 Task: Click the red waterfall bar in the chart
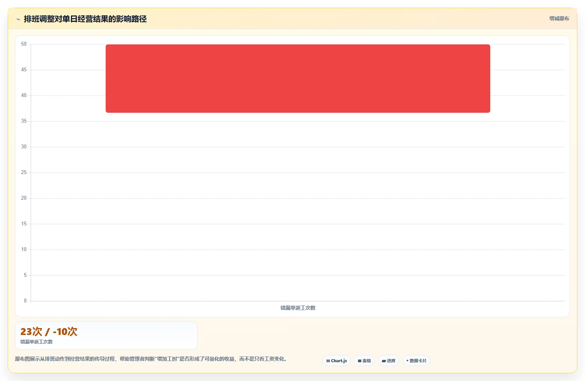298,79
